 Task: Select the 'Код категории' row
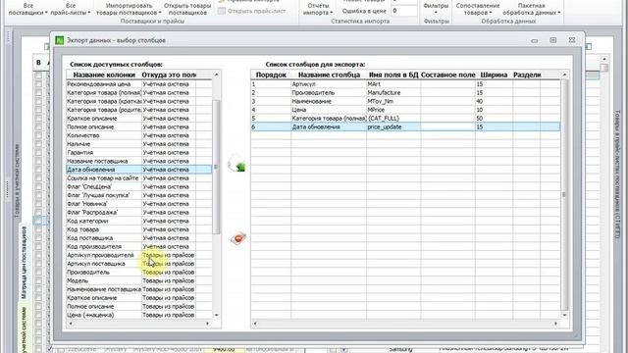pos(139,221)
